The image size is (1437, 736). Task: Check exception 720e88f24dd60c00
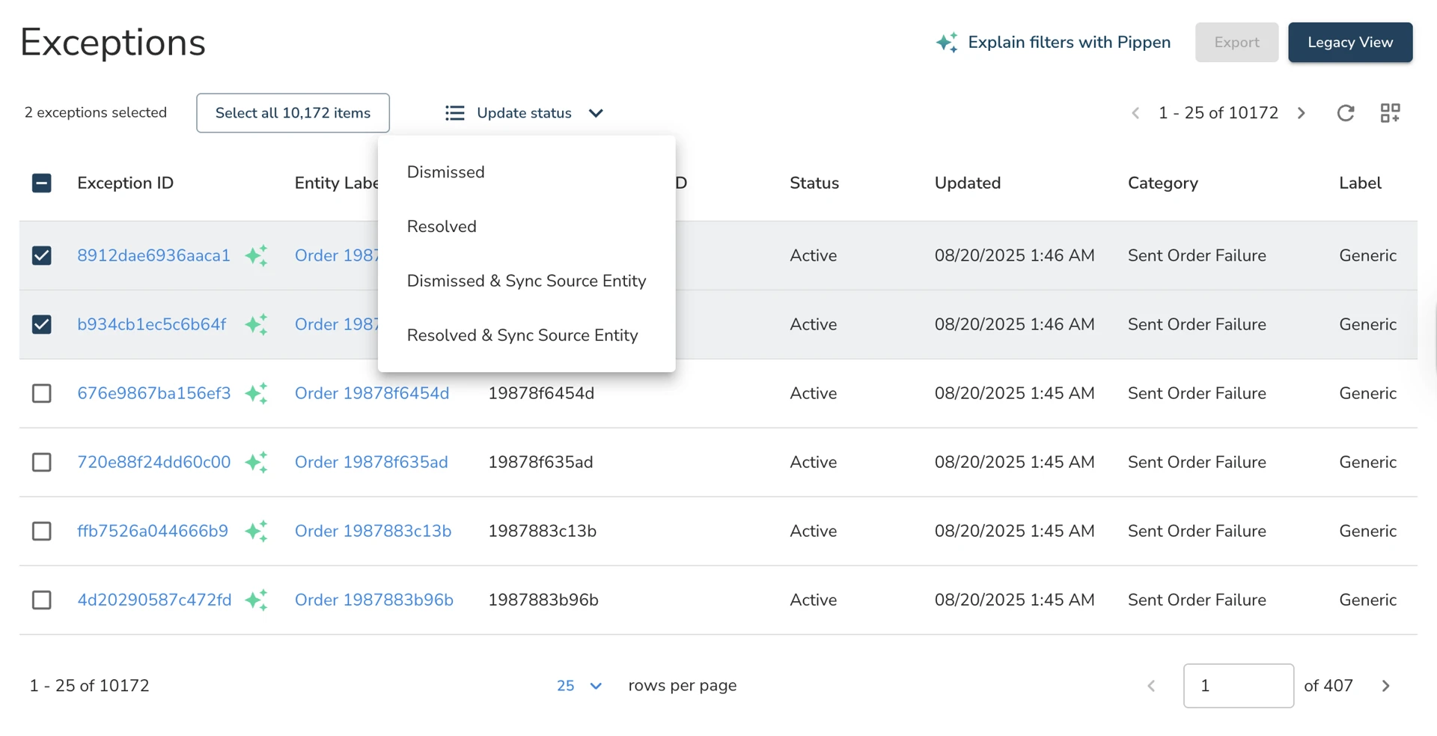click(42, 462)
